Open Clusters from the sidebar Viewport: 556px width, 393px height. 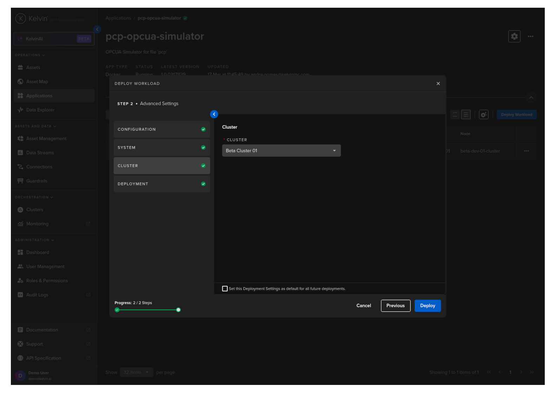click(34, 209)
